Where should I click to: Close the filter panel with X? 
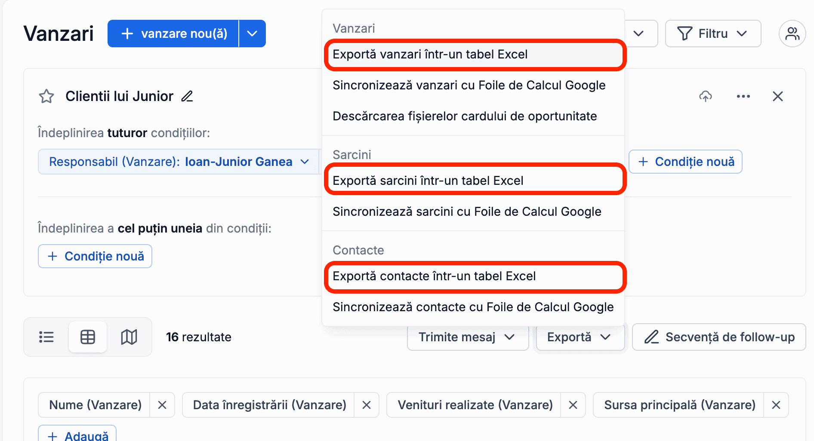coord(778,96)
